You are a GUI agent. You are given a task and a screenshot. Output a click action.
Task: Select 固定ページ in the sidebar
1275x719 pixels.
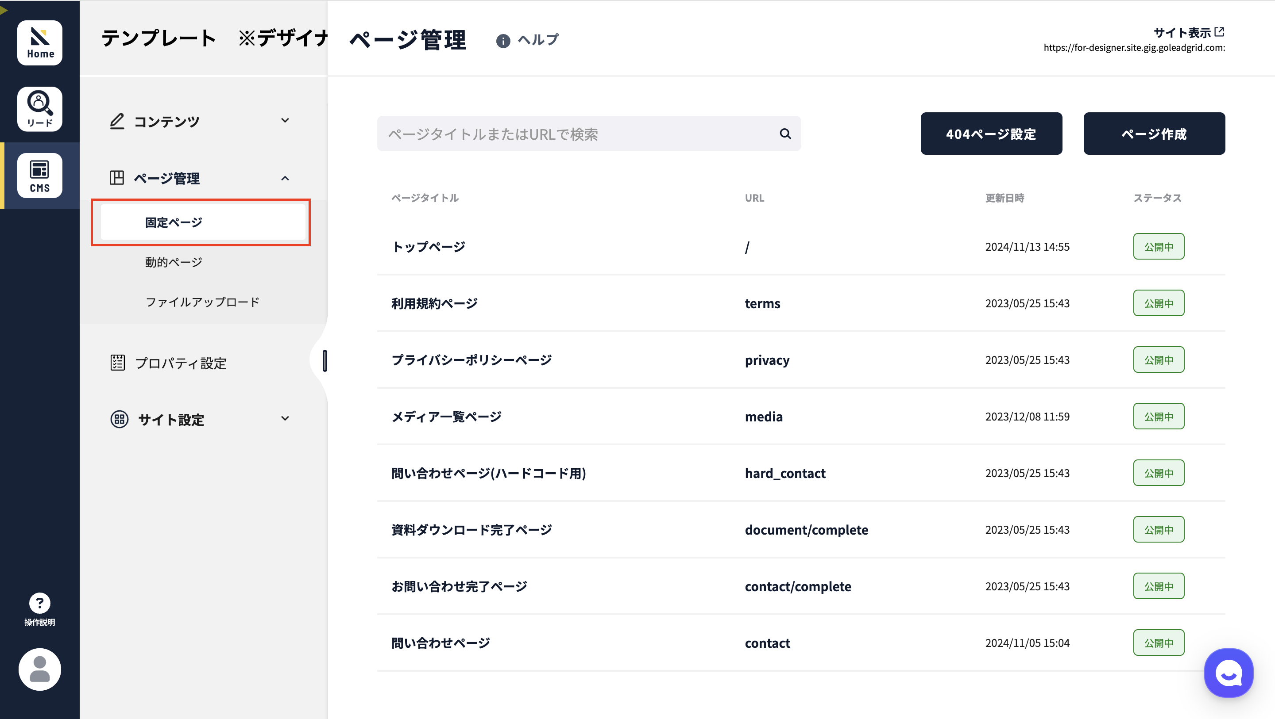(x=203, y=222)
